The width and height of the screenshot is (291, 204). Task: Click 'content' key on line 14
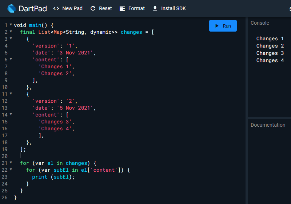46,115
